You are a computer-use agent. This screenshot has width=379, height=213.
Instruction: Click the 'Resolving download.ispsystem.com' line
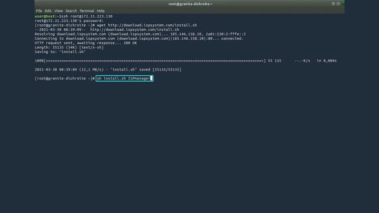click(x=140, y=34)
